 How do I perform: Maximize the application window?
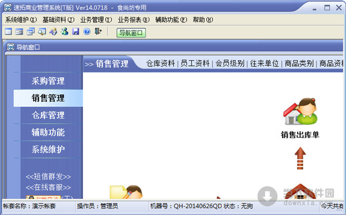click(x=327, y=8)
